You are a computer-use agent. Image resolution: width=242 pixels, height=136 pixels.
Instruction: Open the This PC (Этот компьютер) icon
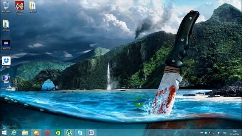(6, 82)
